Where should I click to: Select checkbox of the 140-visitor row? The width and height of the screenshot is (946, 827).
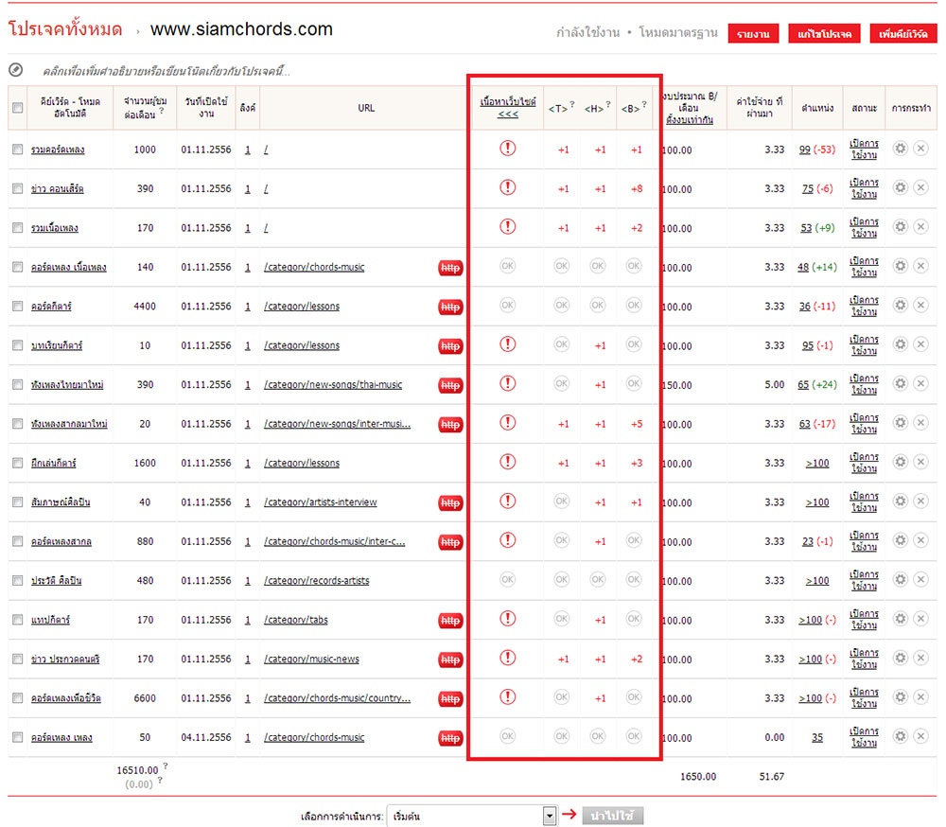pyautogui.click(x=17, y=267)
